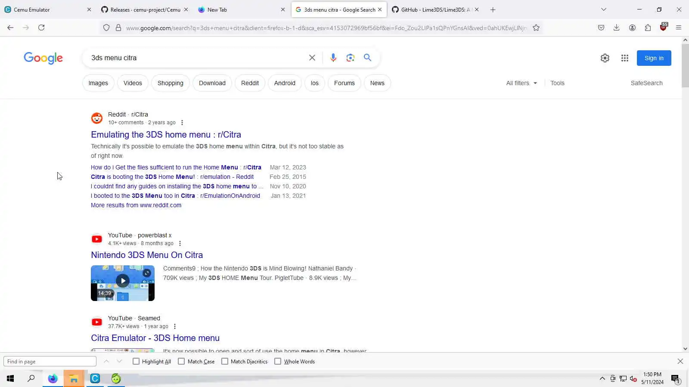
Task: Open options dots for powerblast x result
Action: (x=180, y=243)
